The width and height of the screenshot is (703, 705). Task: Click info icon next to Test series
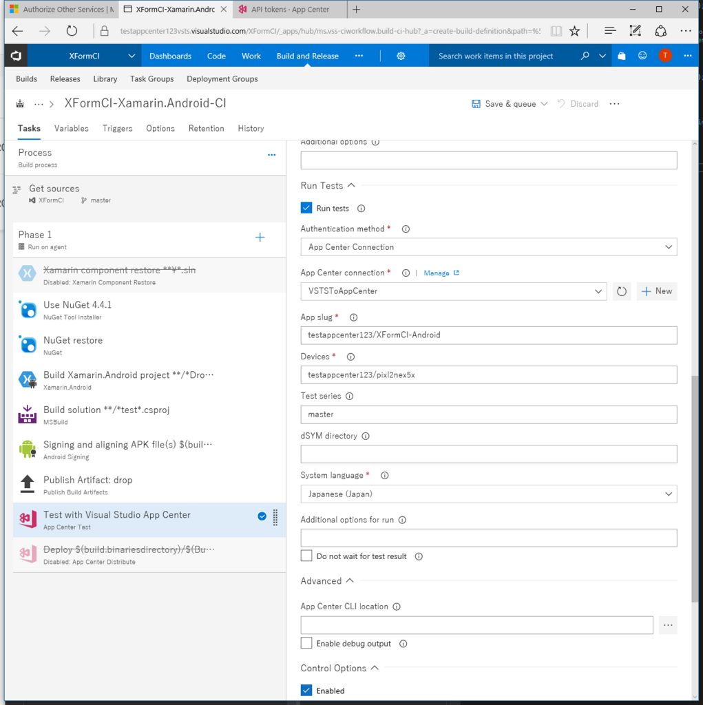[x=350, y=396]
